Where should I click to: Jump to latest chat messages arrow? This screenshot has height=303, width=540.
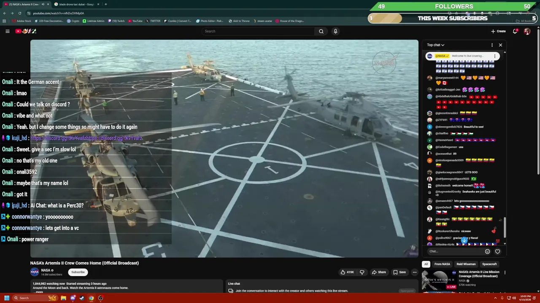click(464, 240)
